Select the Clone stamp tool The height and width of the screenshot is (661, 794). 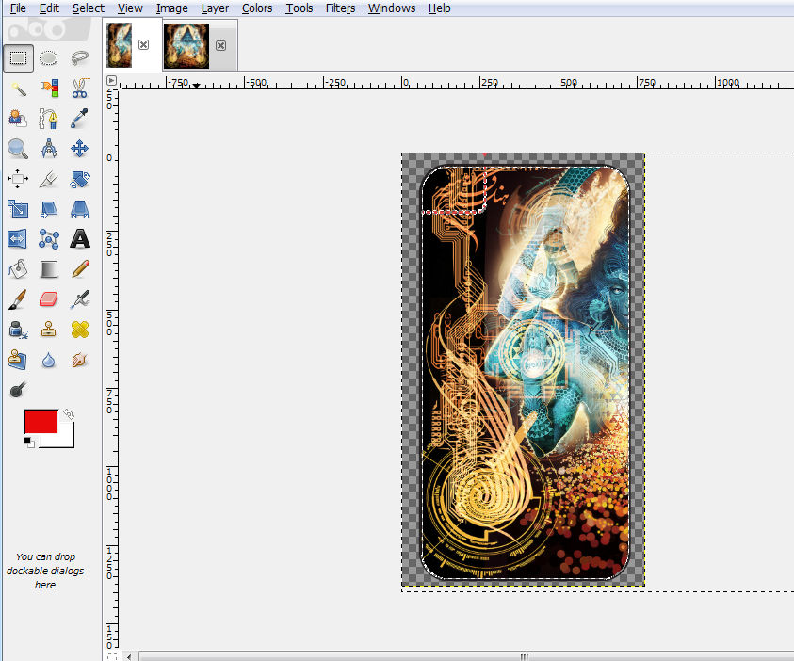click(x=49, y=330)
